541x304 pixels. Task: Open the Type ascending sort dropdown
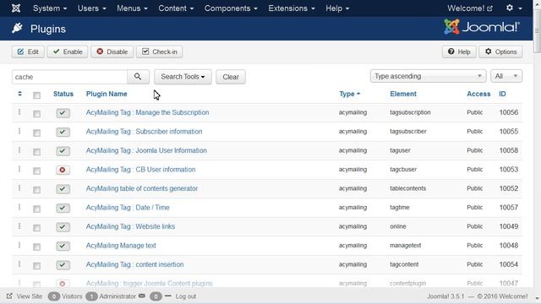[429, 76]
